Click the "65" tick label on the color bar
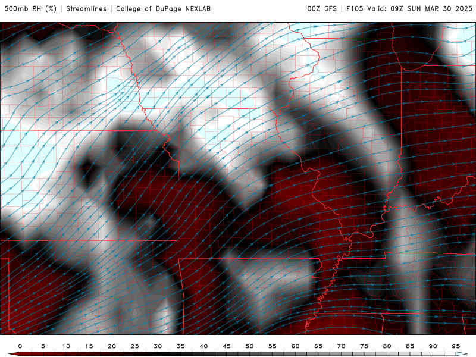Viewport: 476px width, 357px height. pos(318,346)
